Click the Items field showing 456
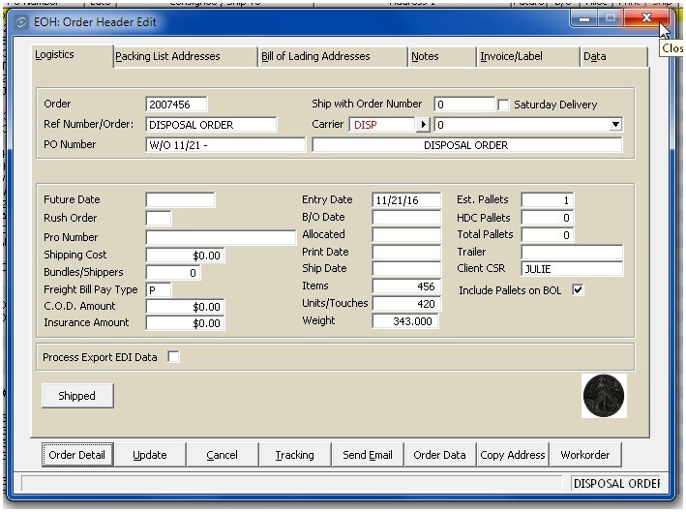The image size is (686, 512). tap(406, 286)
